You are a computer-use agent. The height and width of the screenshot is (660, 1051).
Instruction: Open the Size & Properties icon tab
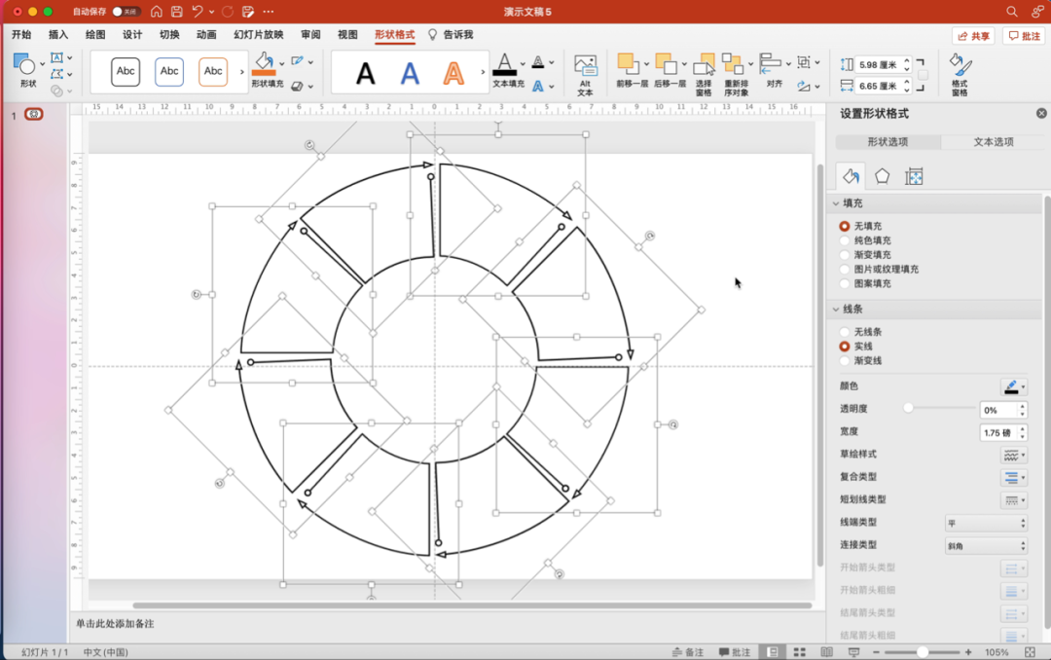click(x=913, y=176)
